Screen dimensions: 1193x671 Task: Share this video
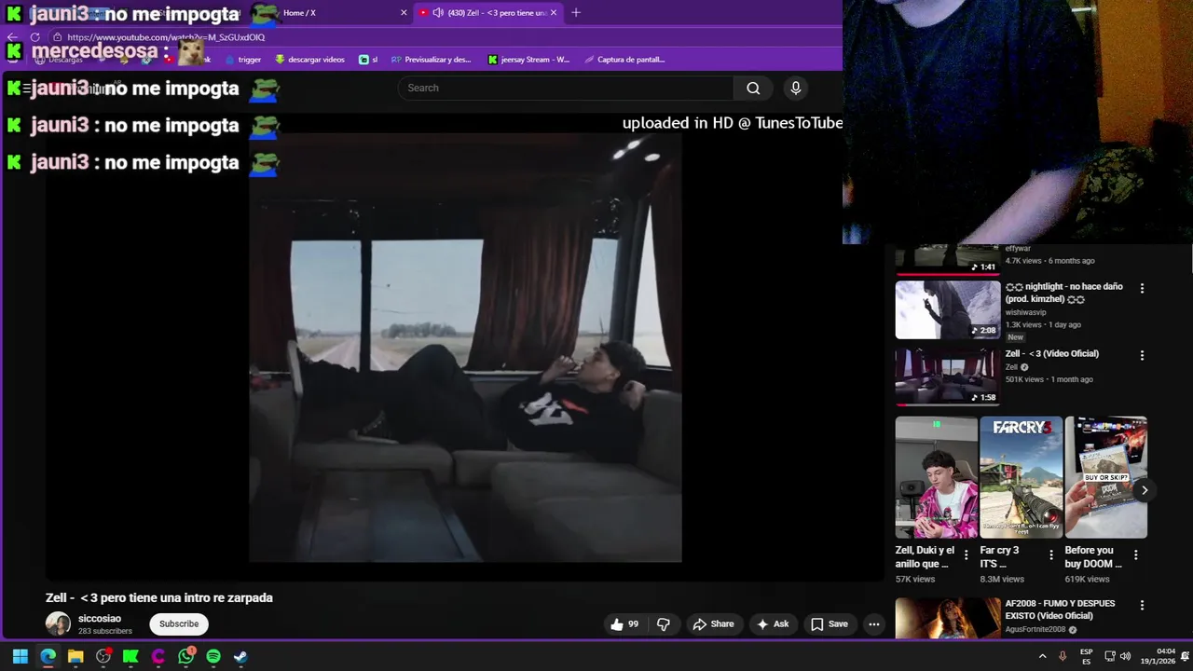pyautogui.click(x=713, y=624)
